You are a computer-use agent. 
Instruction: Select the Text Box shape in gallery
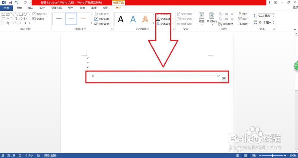pos(3,14)
